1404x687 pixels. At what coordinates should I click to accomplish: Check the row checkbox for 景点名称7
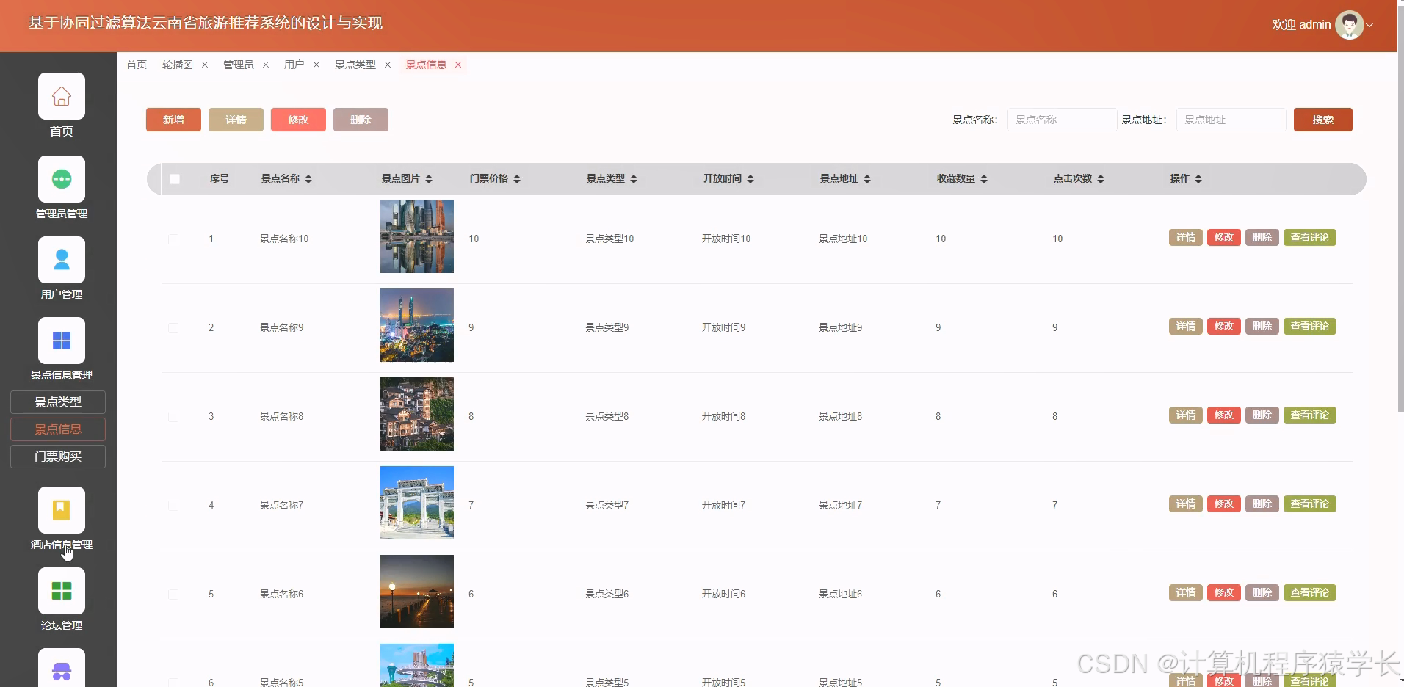(173, 506)
